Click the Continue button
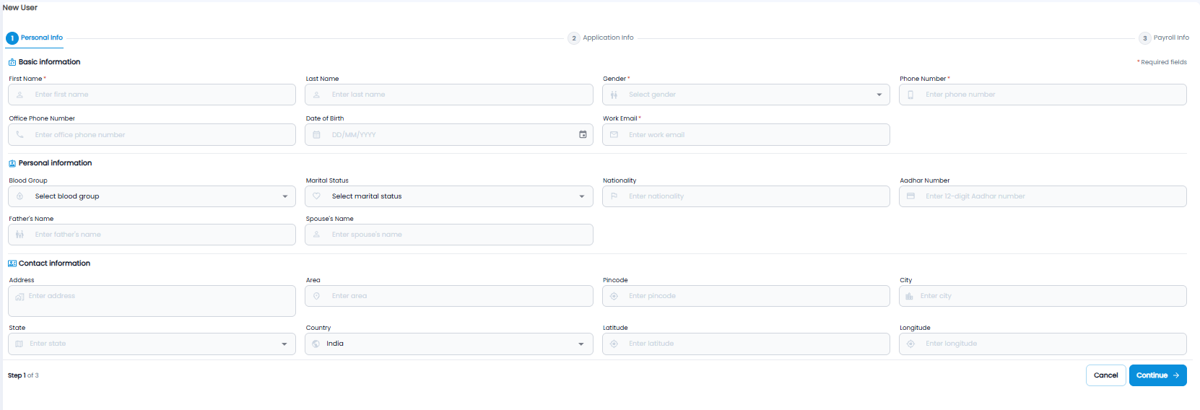This screenshot has width=1200, height=410. point(1158,375)
